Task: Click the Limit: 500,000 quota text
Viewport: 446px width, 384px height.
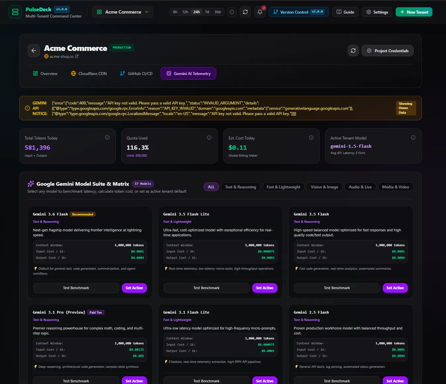Action: click(137, 155)
